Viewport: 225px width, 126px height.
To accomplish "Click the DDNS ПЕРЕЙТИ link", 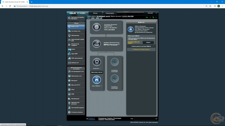I will (x=112, y=30).
